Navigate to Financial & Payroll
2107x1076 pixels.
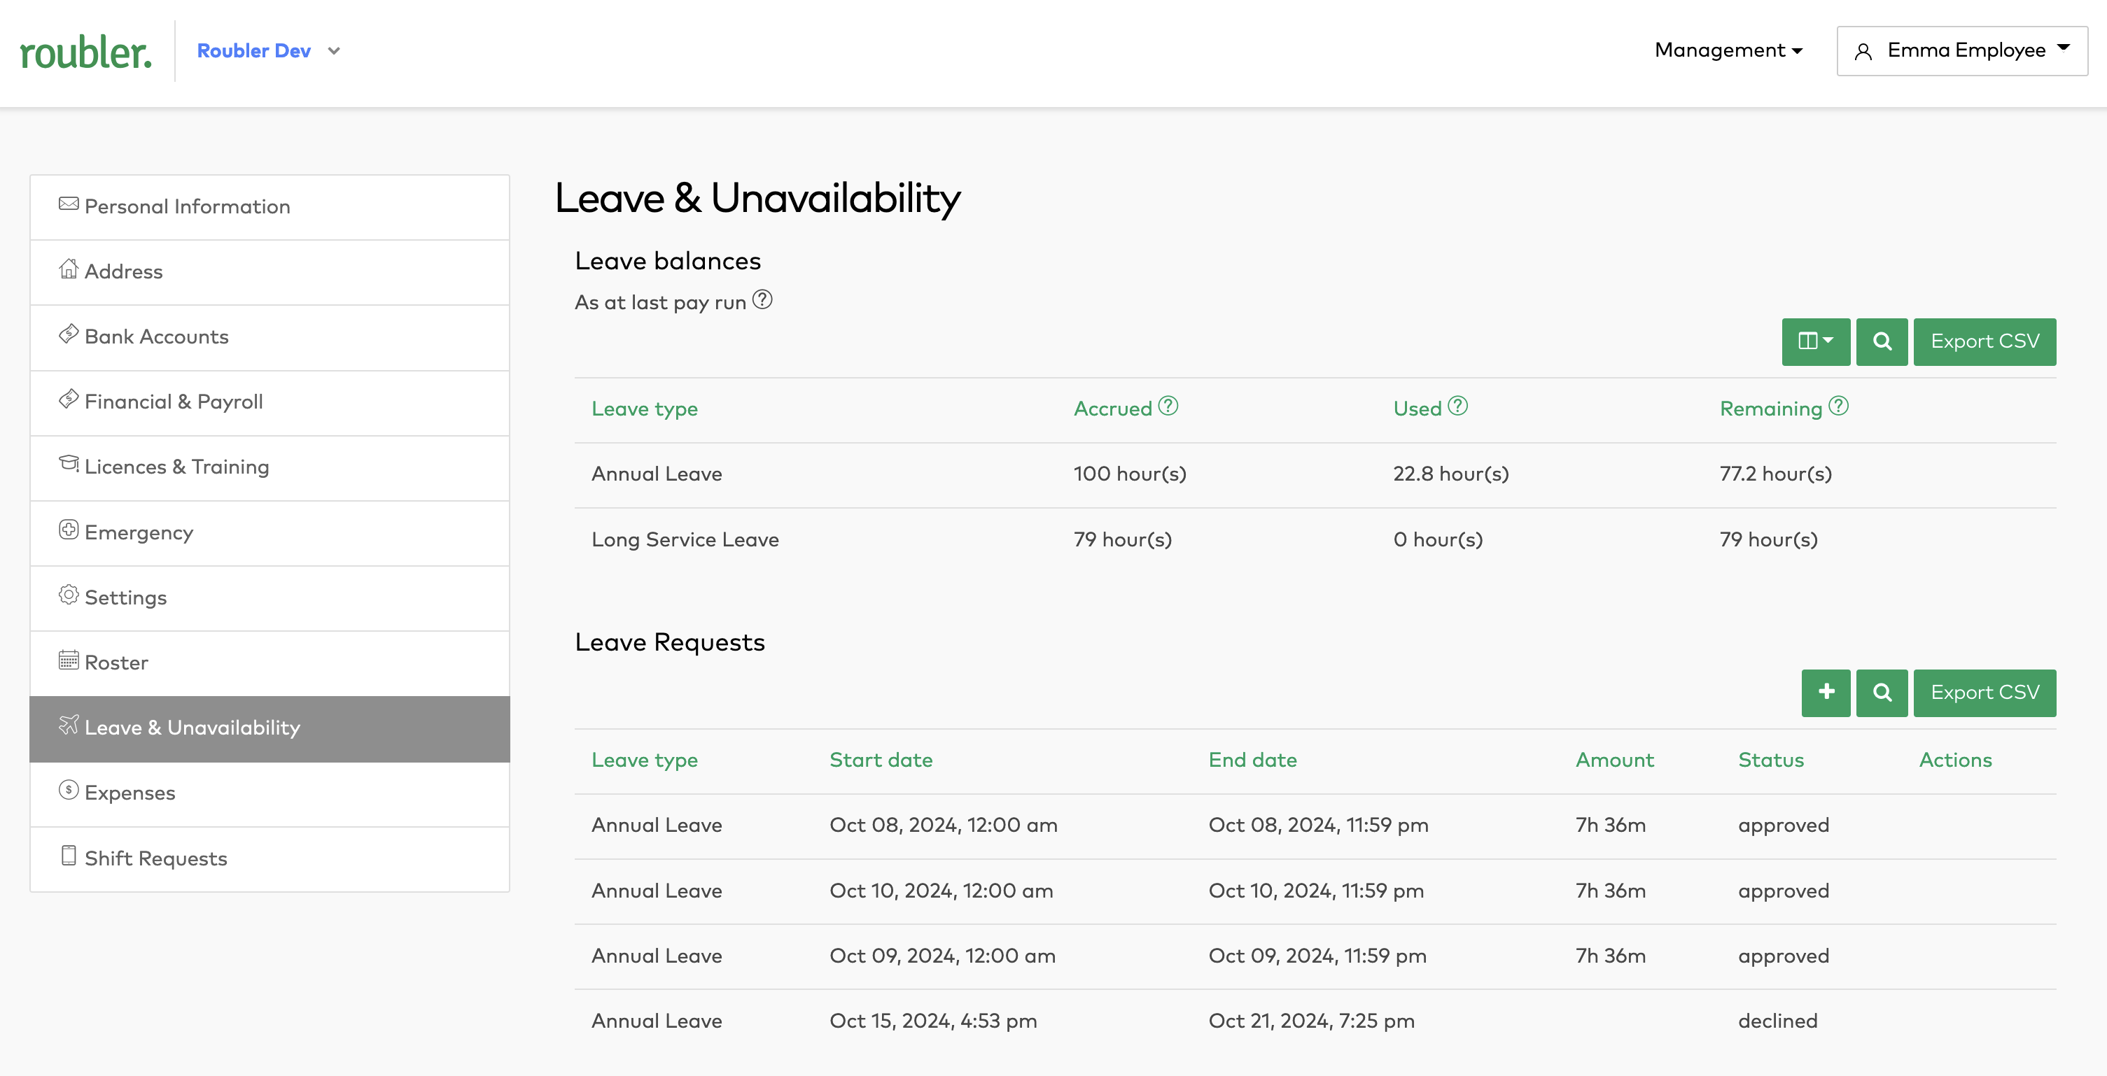click(269, 402)
